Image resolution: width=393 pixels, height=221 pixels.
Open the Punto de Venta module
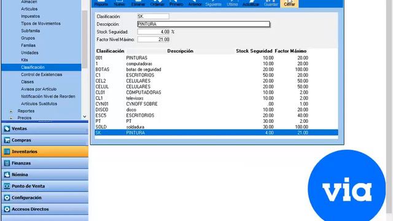pos(45,186)
